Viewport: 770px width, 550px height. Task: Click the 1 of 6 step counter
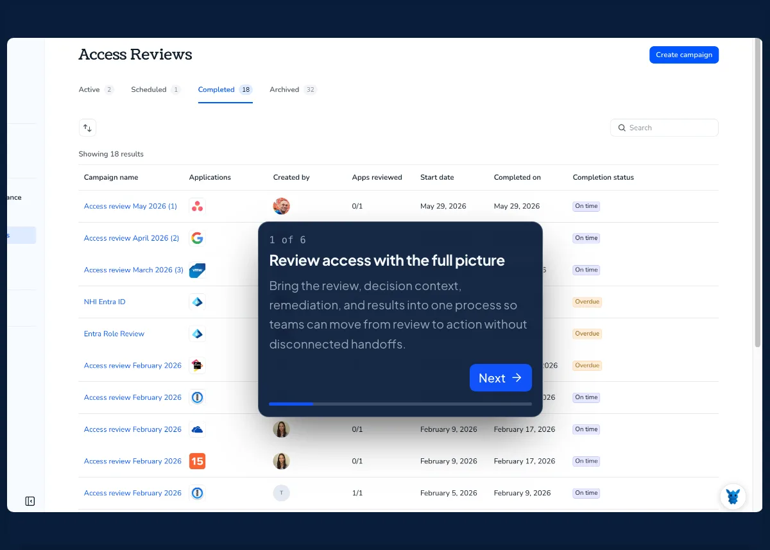(287, 240)
